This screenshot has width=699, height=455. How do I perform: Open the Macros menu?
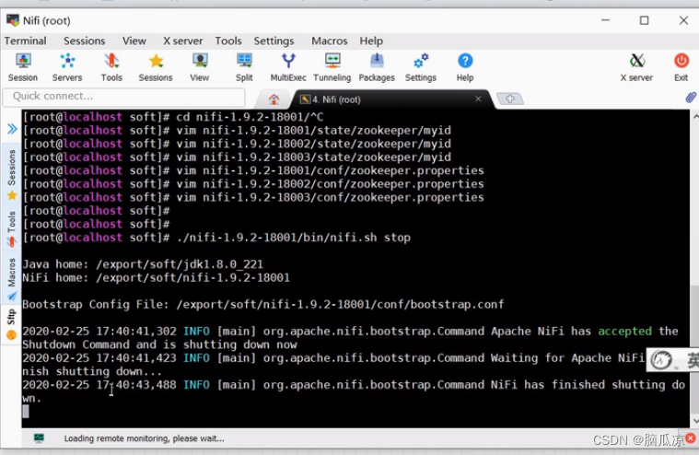click(330, 41)
